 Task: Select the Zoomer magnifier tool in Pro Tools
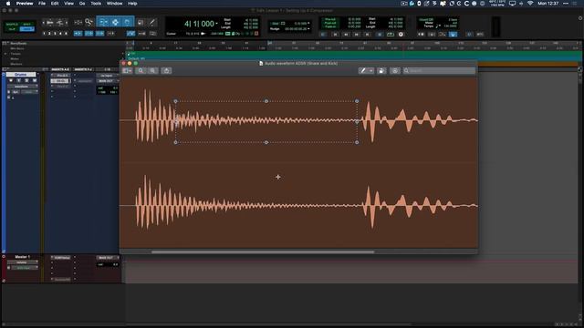coord(89,22)
